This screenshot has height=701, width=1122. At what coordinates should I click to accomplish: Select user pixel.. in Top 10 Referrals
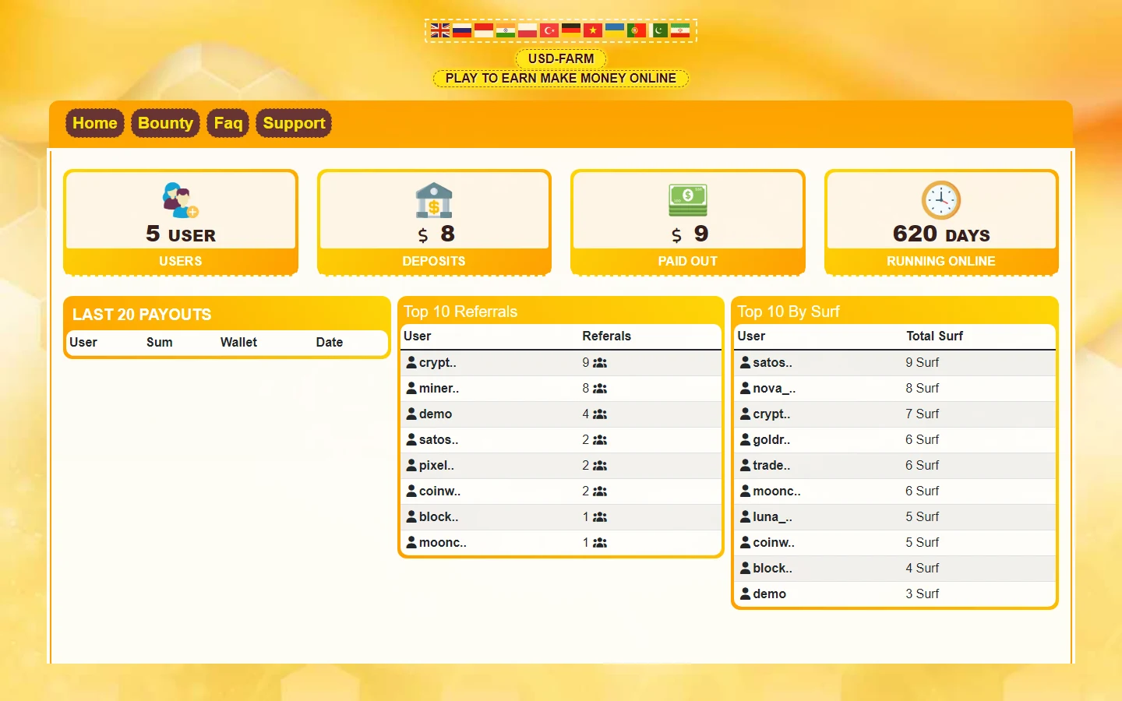436,465
